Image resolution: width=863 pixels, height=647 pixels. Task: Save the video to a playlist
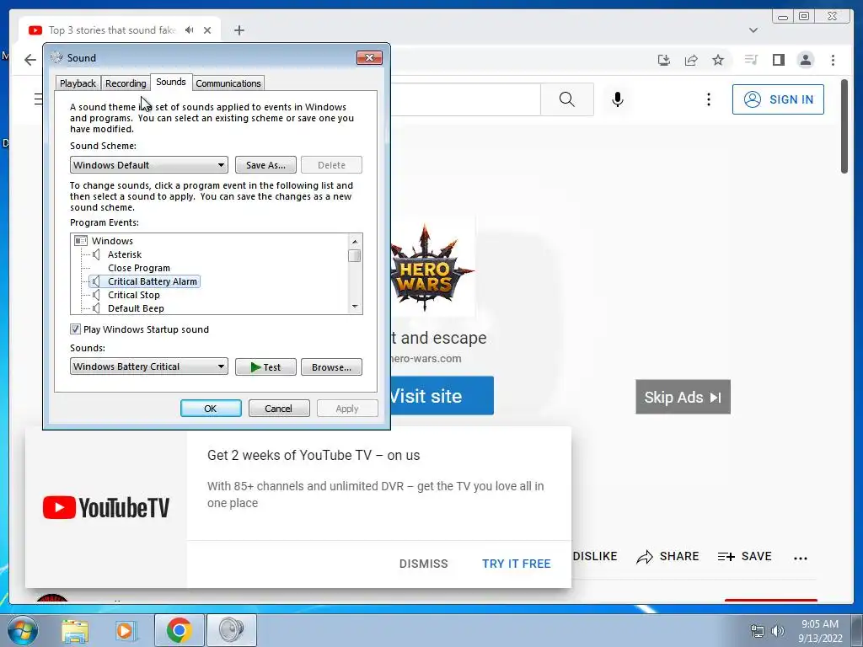tap(745, 557)
